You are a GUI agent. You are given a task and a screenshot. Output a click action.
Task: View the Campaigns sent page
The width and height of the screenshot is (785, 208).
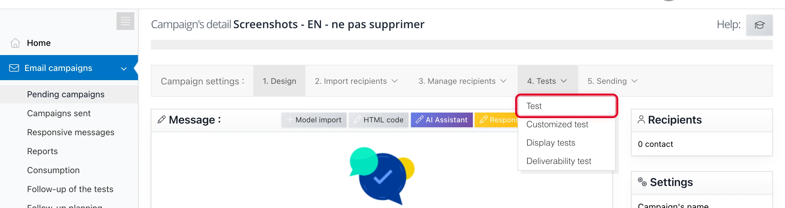point(59,113)
